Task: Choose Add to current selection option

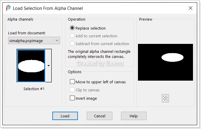Action: (72, 36)
